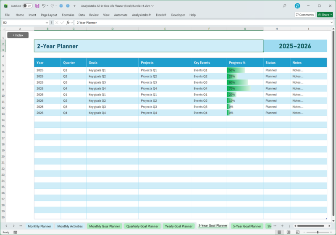Switch to Page Layout view icon
336x235 pixels.
288,232
